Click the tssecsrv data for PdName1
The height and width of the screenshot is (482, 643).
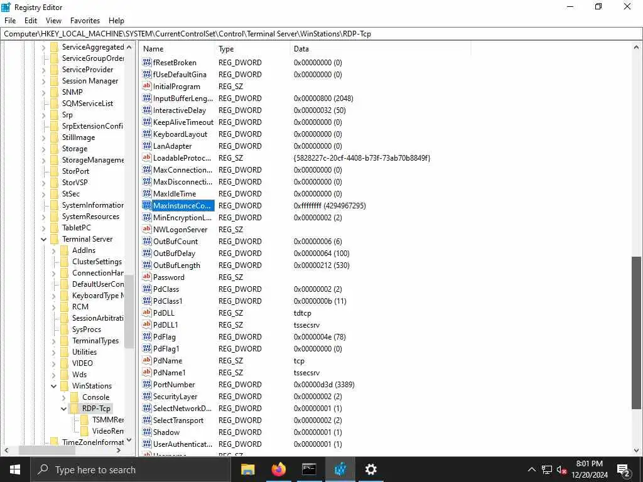(306, 373)
